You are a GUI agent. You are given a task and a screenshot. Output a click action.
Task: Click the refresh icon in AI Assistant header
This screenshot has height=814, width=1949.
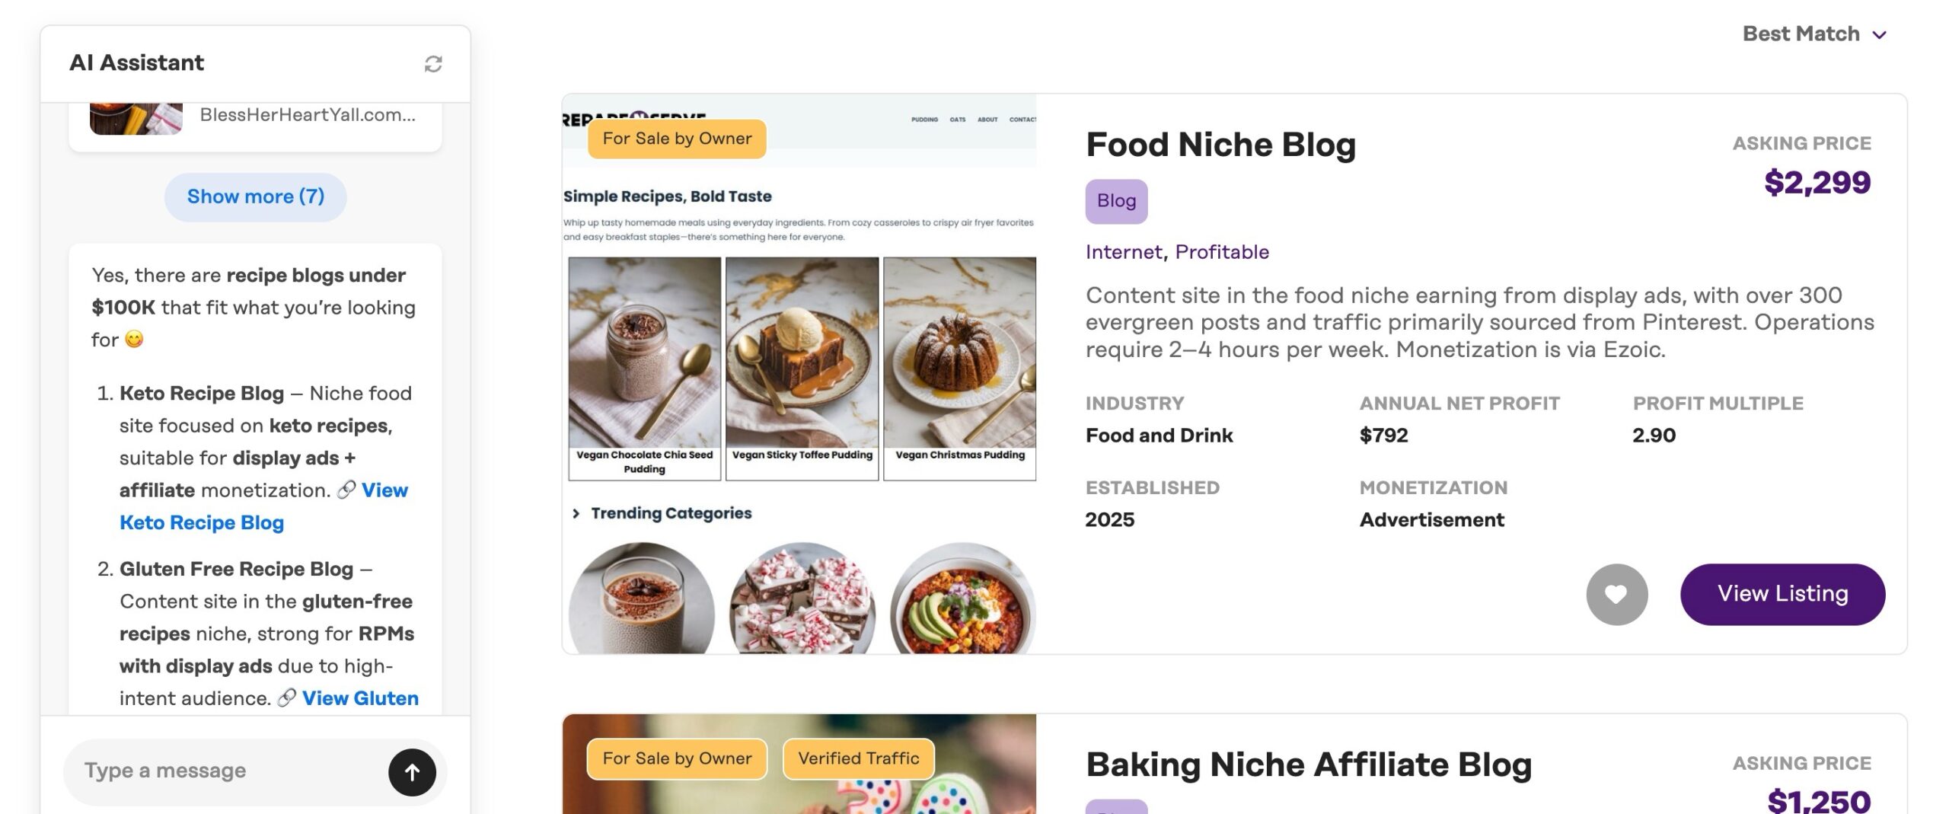tap(432, 64)
